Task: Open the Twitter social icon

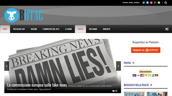Action: pyautogui.click(x=148, y=3)
